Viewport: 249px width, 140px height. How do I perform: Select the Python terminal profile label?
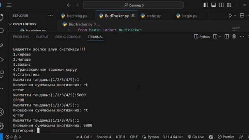click(202, 37)
